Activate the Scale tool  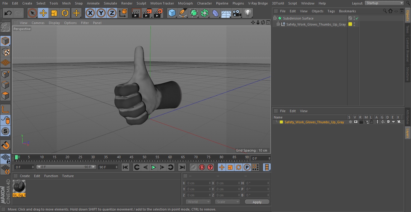[x=54, y=13]
